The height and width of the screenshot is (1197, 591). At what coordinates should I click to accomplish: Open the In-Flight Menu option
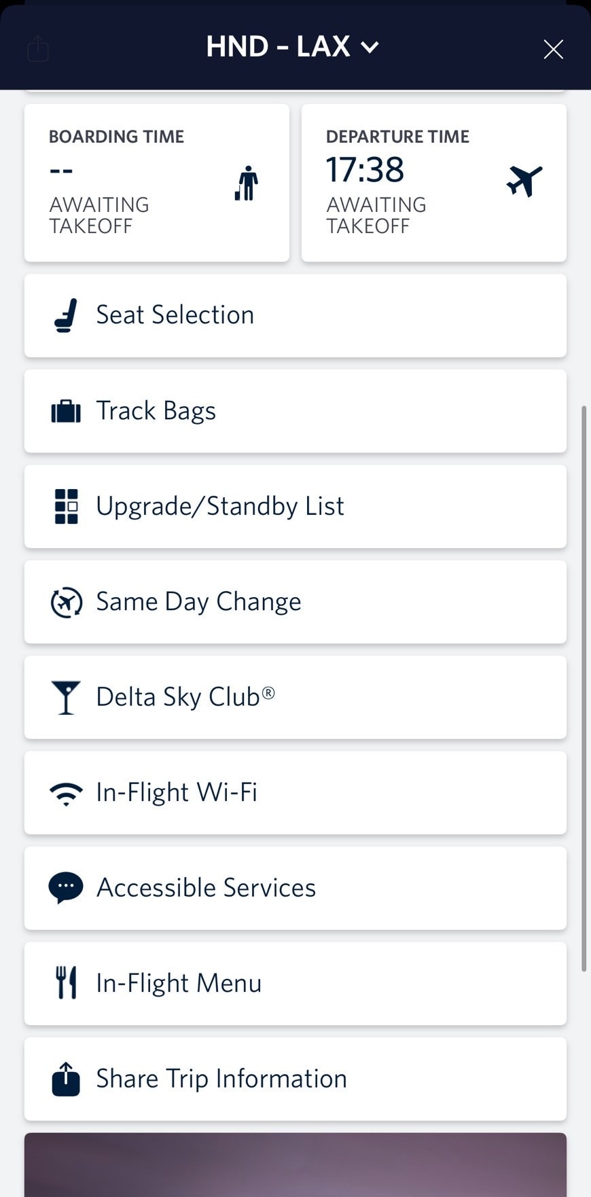click(x=295, y=983)
